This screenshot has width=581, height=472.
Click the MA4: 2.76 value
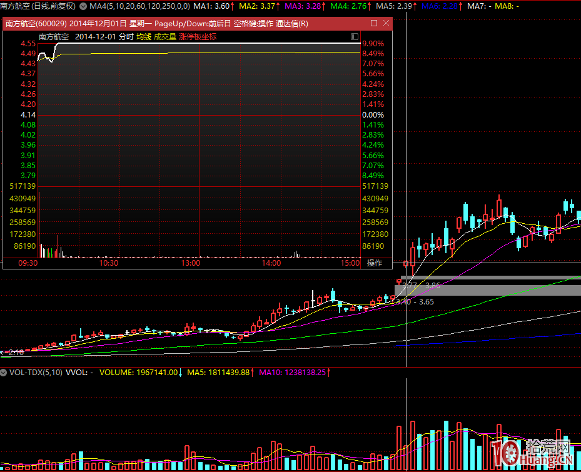pyautogui.click(x=348, y=6)
